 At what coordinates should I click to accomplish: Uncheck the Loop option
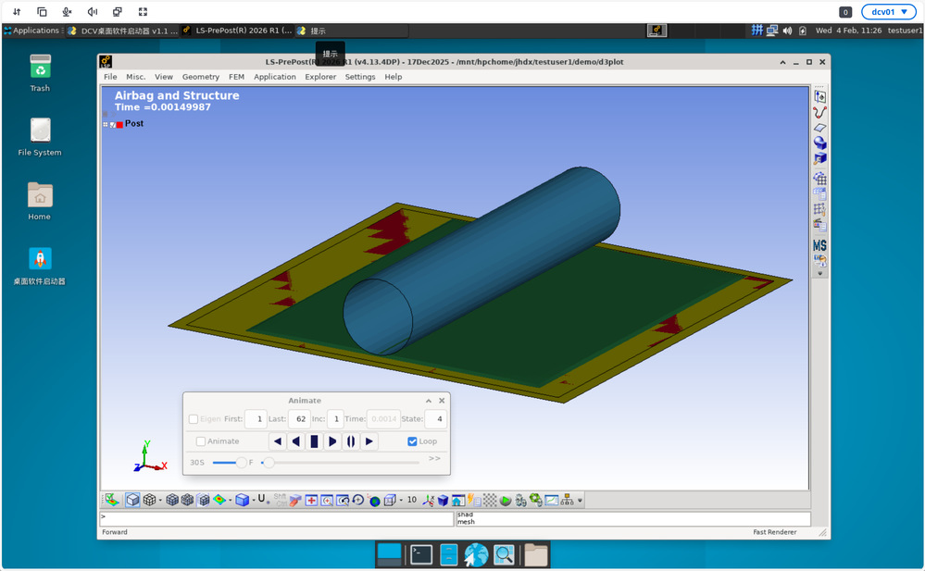tap(413, 441)
